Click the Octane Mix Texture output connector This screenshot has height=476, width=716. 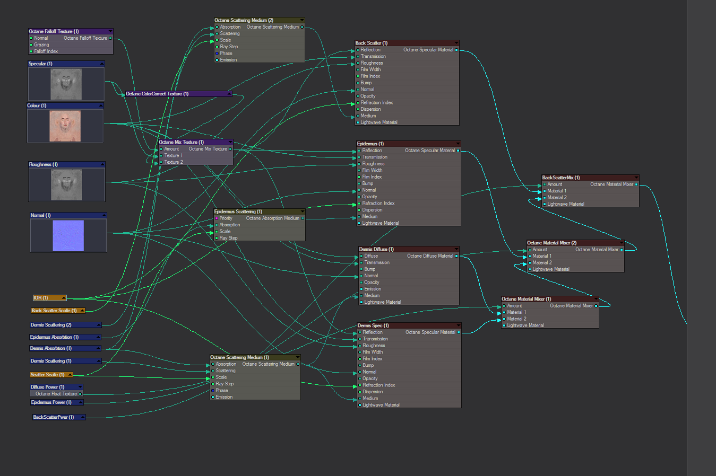click(x=230, y=149)
